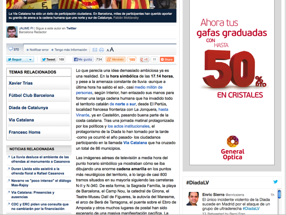Click the Tweet count 169
Screen dimensions: 286x215
pyautogui.click(x=61, y=60)
